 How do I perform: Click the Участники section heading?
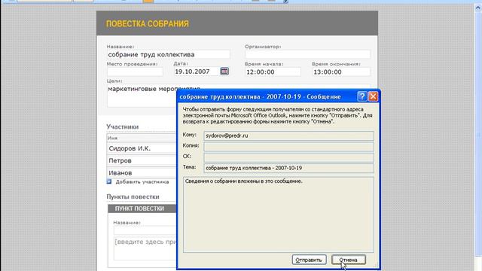pyautogui.click(x=122, y=126)
